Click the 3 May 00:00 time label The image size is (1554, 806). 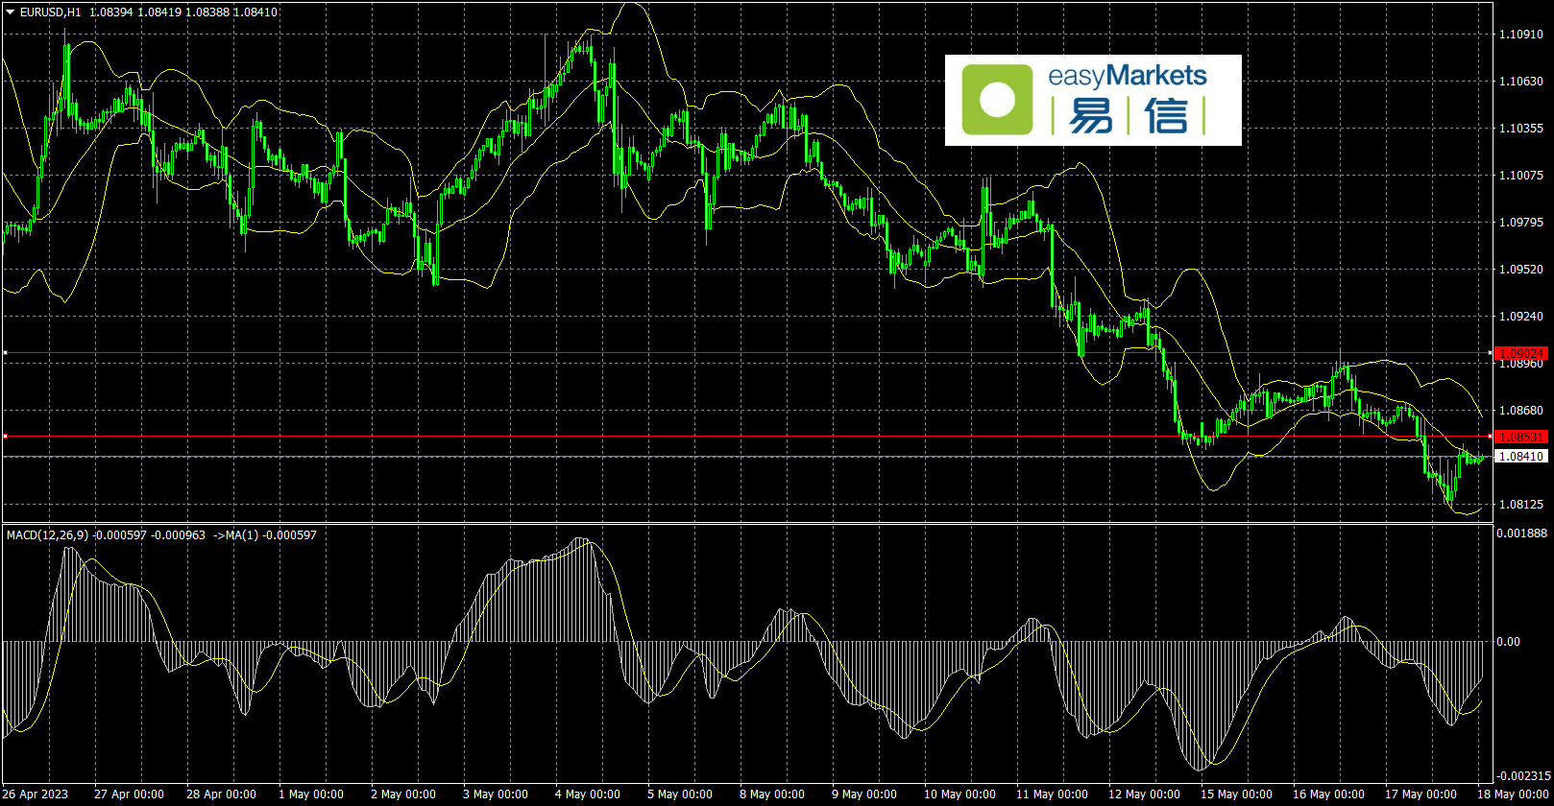pos(496,794)
